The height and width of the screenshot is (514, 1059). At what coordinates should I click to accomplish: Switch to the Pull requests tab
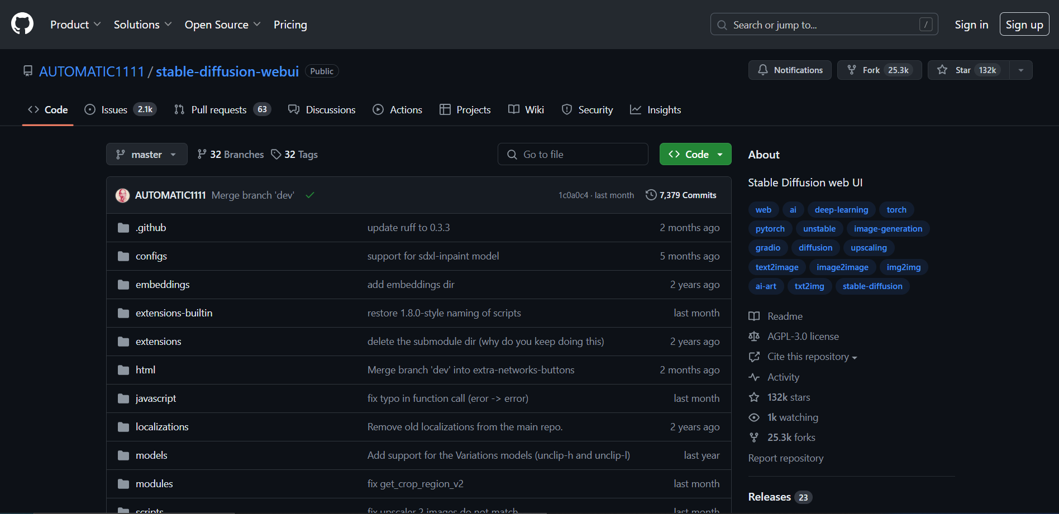pos(218,109)
